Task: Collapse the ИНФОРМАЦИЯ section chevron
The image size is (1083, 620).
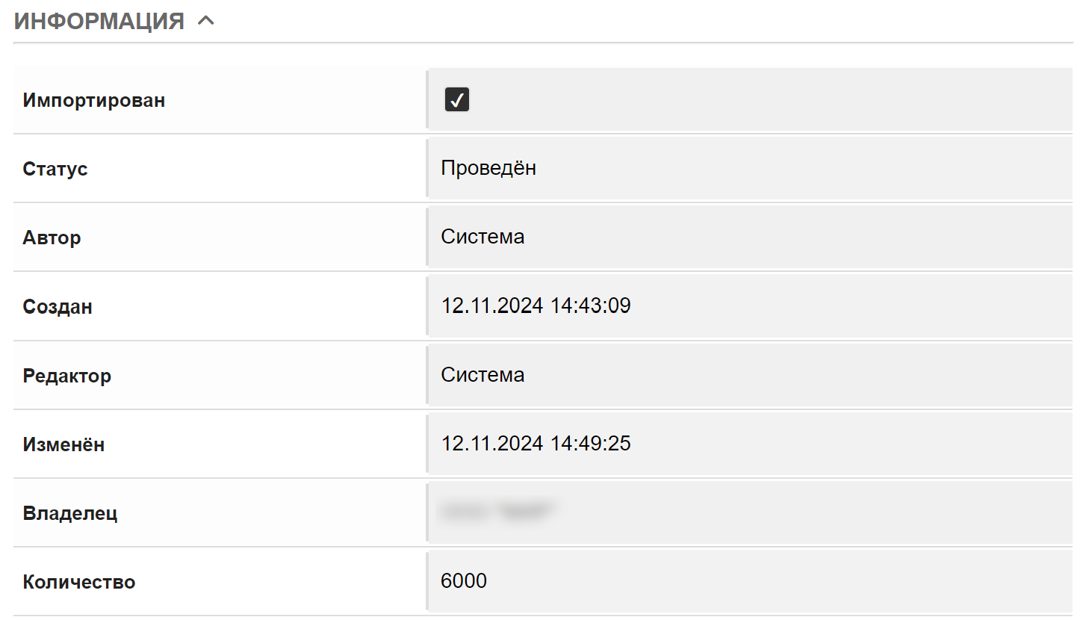Action: pyautogui.click(x=206, y=22)
